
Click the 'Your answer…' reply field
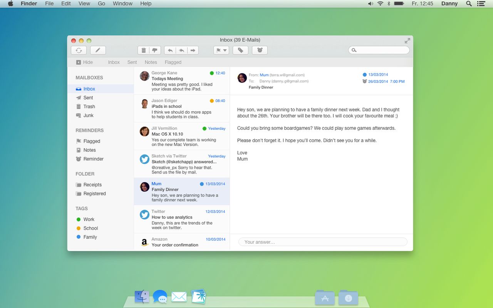click(323, 242)
